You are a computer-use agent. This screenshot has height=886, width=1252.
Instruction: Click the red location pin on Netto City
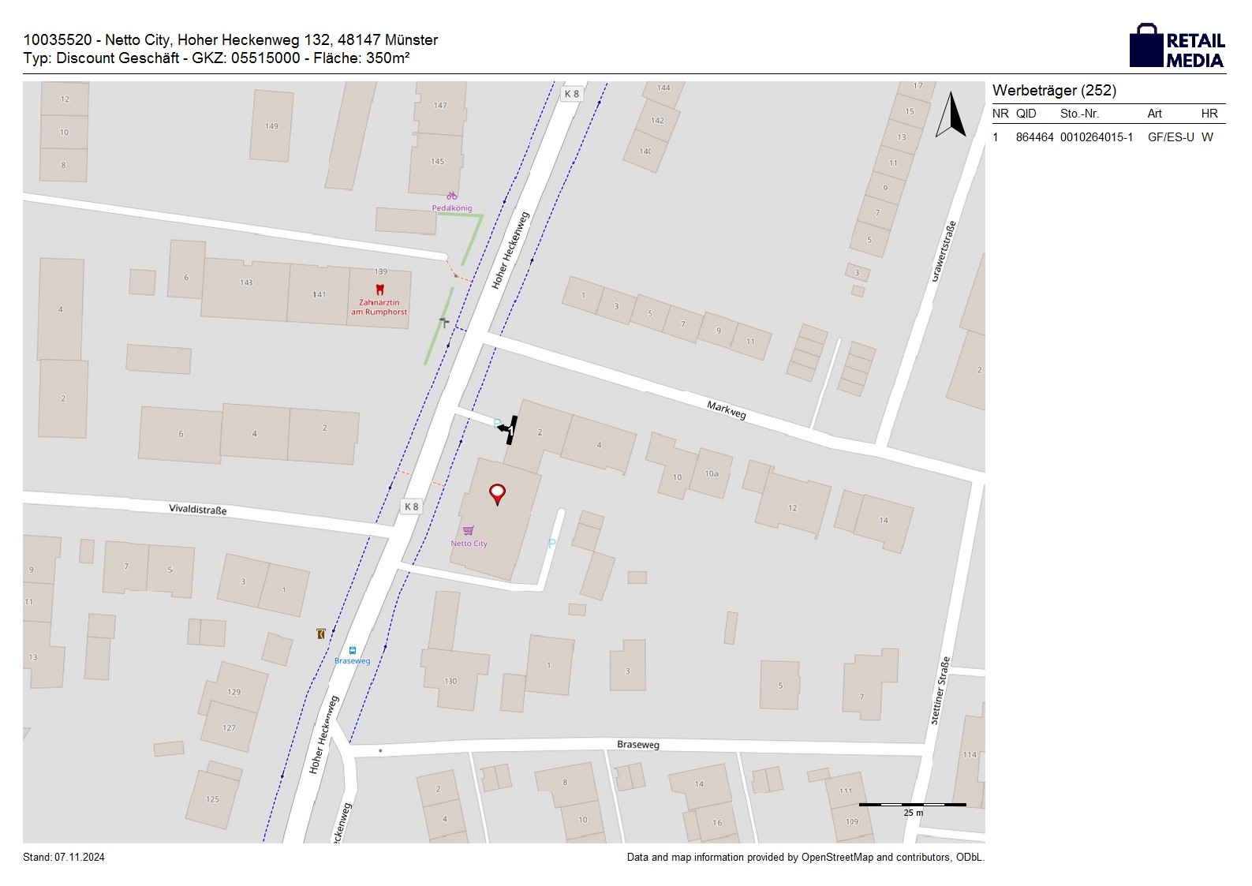click(x=497, y=494)
